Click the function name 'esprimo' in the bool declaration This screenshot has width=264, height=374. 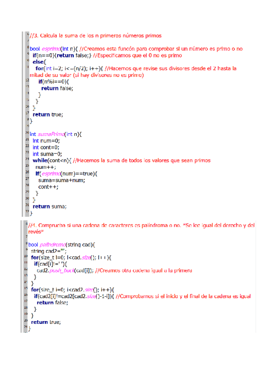tap(51, 49)
